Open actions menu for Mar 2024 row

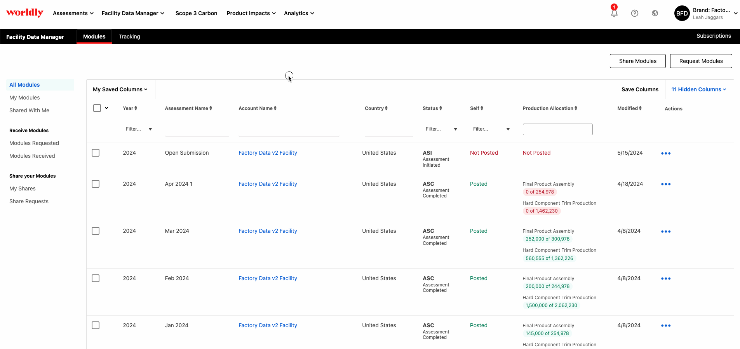coord(665,232)
